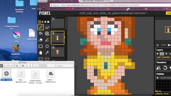171x96 pixels.
Task: Switch Finder to cover flow view
Action: pyautogui.click(x=12, y=66)
